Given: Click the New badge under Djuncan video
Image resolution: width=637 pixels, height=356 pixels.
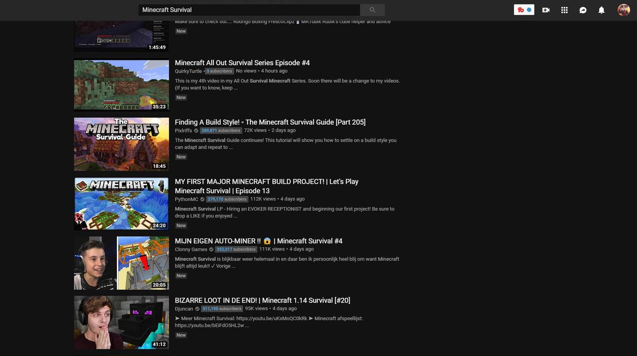Looking at the screenshot, I should pyautogui.click(x=181, y=335).
